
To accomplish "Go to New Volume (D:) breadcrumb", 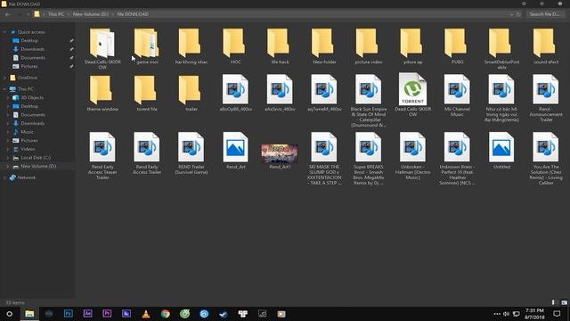I will click(x=91, y=14).
